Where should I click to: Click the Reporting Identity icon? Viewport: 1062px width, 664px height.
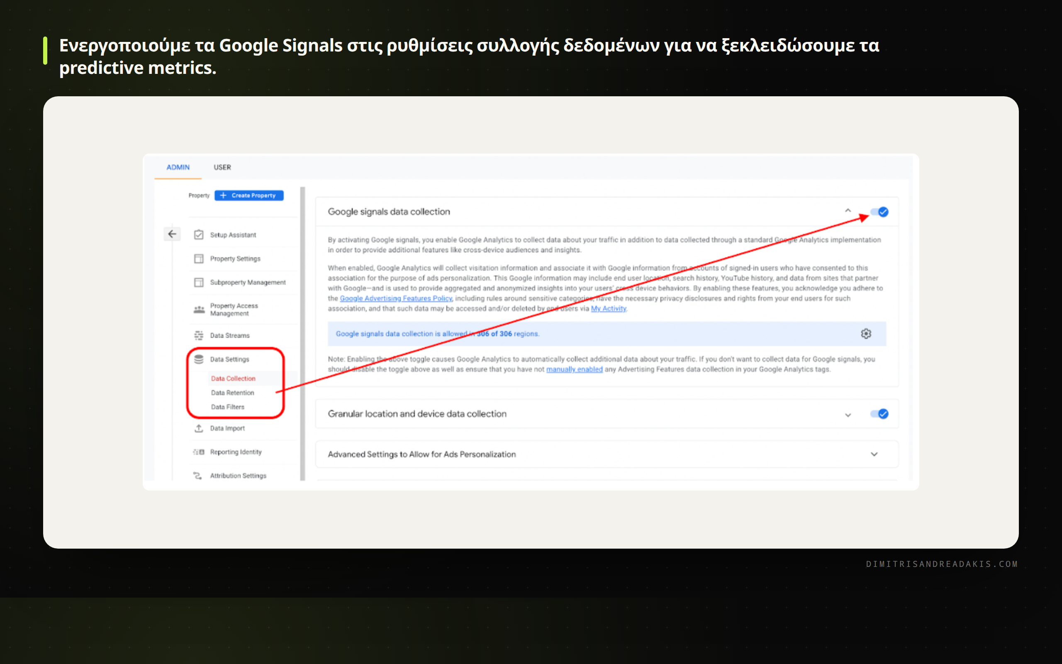(199, 452)
